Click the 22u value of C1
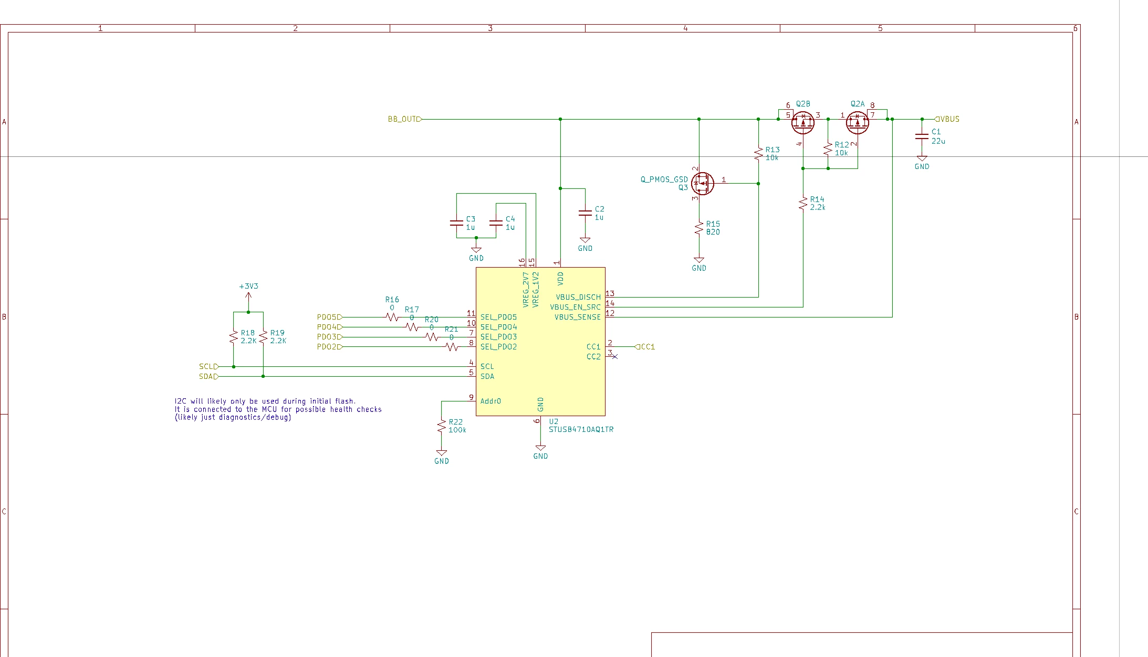The width and height of the screenshot is (1148, 657). pyautogui.click(x=938, y=141)
